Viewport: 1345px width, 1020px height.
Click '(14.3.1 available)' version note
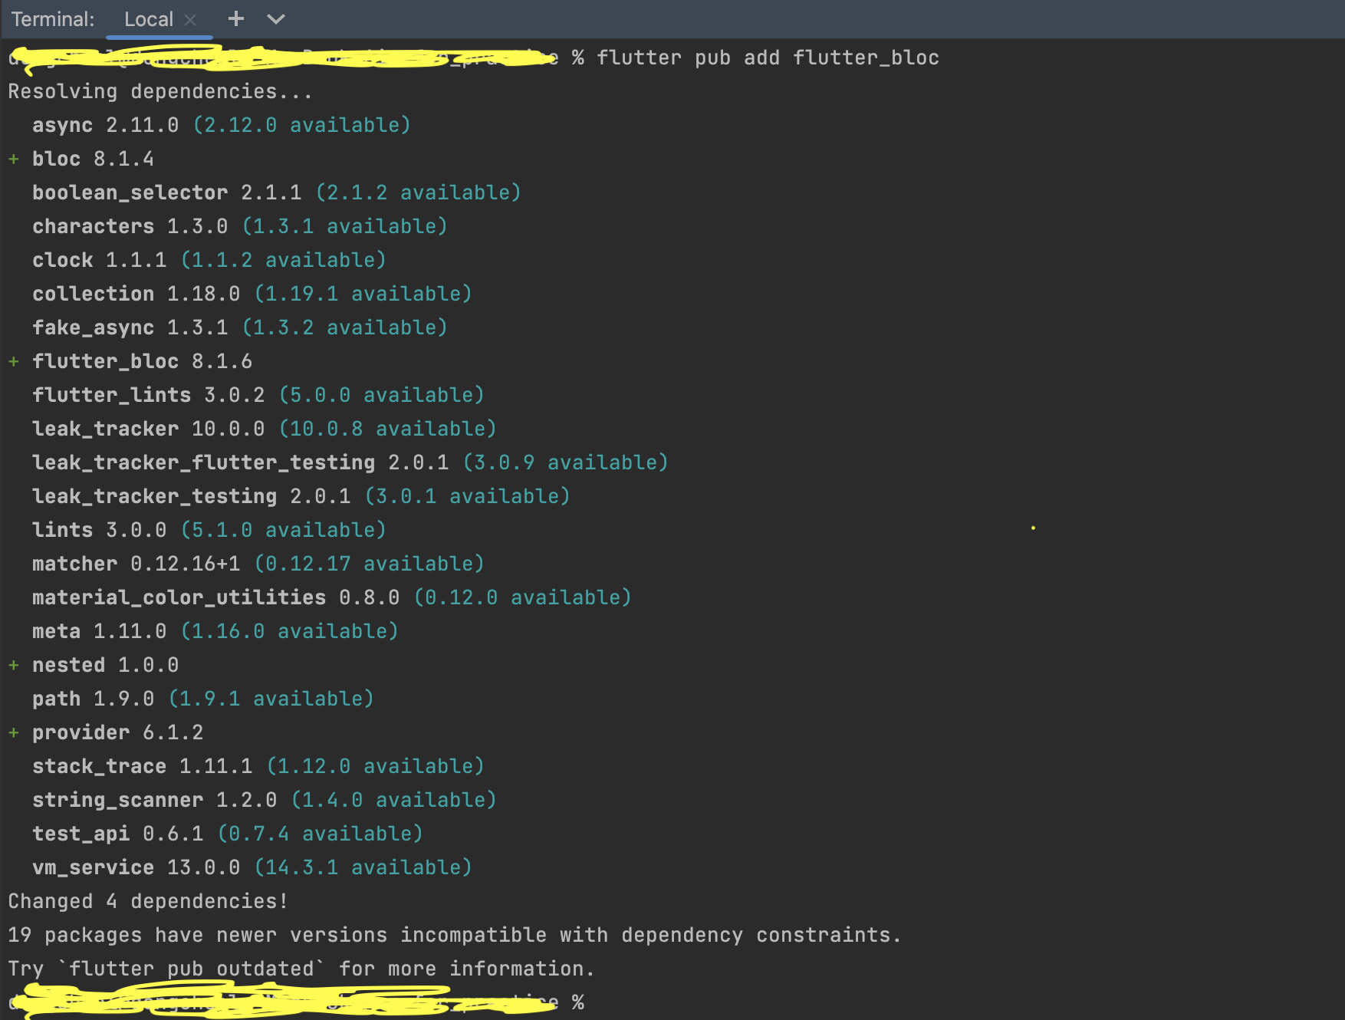(x=363, y=867)
